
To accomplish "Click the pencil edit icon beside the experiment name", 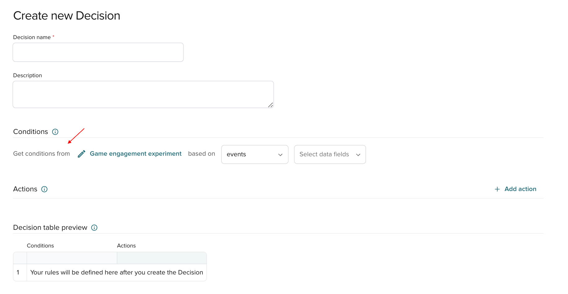I will (82, 154).
